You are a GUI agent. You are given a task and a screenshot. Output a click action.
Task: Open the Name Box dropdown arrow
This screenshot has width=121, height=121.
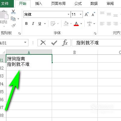pyautogui.click(x=25, y=42)
